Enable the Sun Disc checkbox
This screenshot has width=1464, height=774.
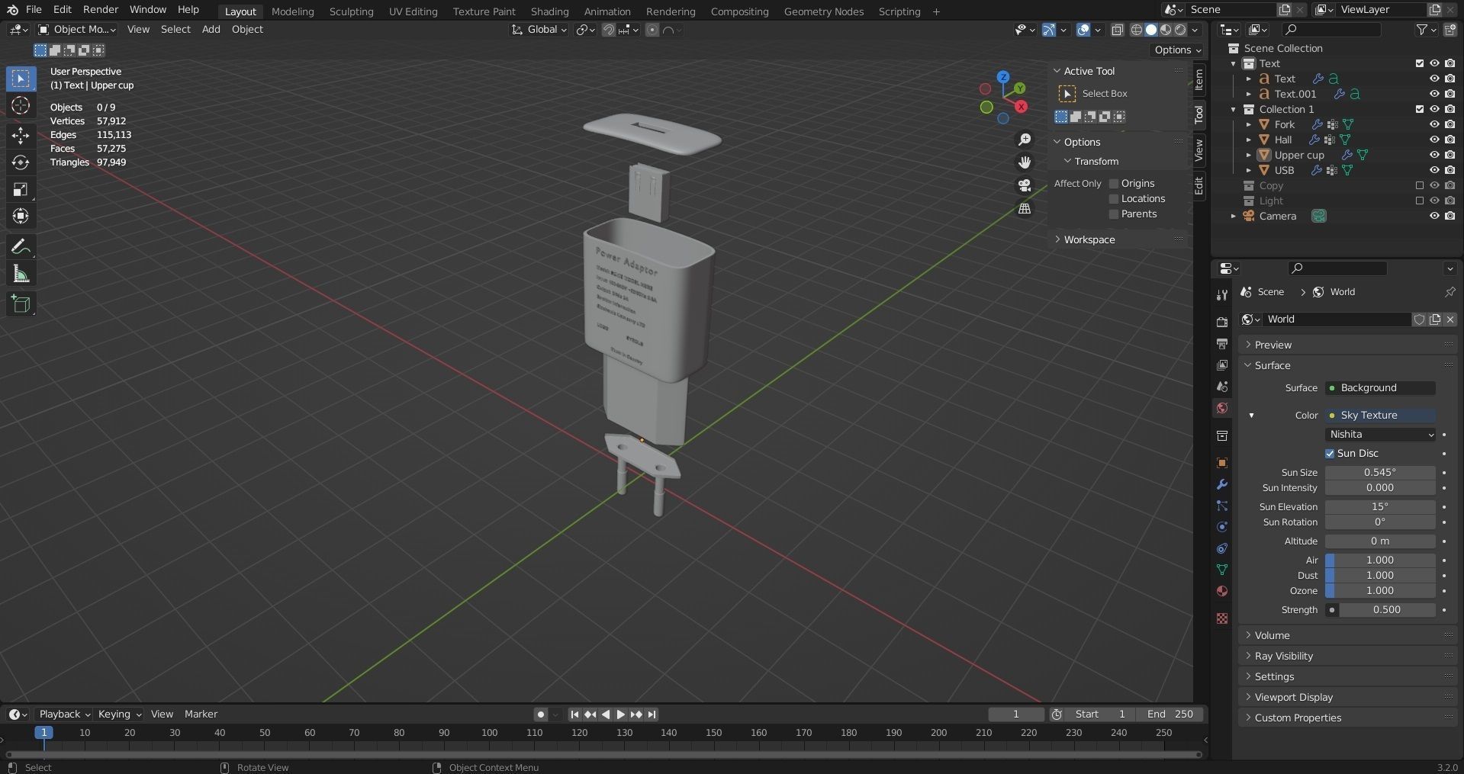click(x=1330, y=453)
